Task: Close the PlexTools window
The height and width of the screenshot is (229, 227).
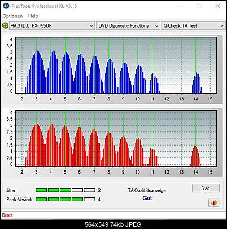Action: pyautogui.click(x=217, y=6)
